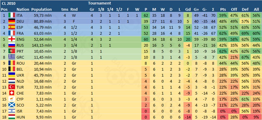Select the Germany flag in row 2
This screenshot has height=120, width=262.
12,22
